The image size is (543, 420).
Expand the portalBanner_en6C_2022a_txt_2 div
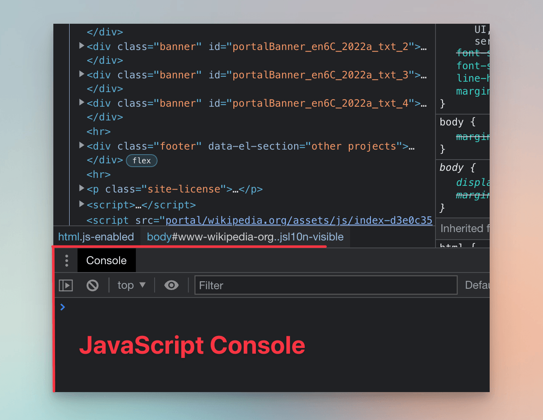pyautogui.click(x=81, y=46)
